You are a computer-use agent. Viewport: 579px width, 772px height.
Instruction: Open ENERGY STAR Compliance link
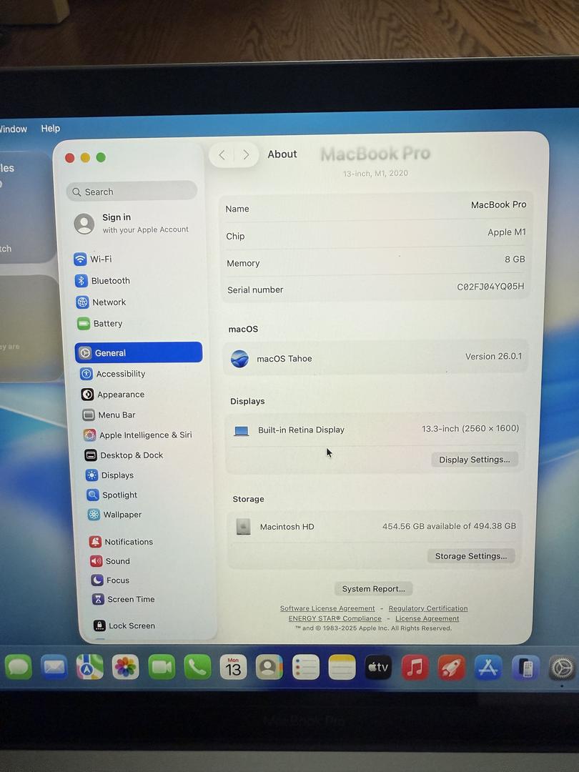pos(335,618)
